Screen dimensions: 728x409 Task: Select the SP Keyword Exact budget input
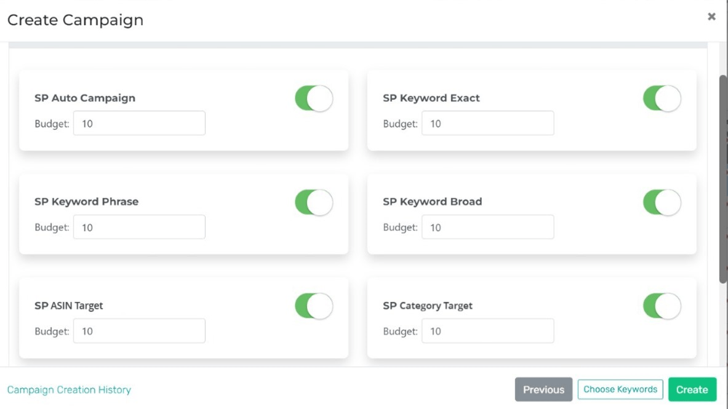[487, 123]
